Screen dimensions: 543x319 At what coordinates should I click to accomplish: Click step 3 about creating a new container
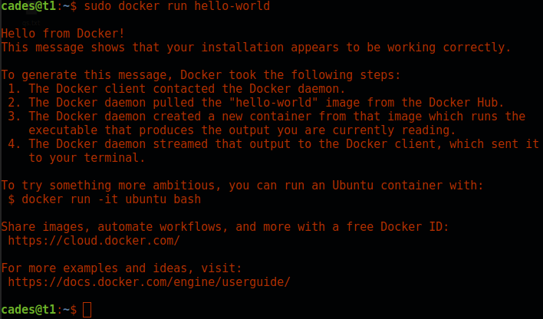268,117
